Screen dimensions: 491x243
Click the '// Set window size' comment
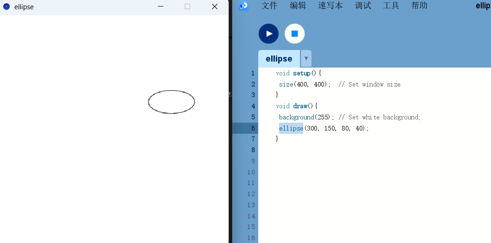[369, 84]
